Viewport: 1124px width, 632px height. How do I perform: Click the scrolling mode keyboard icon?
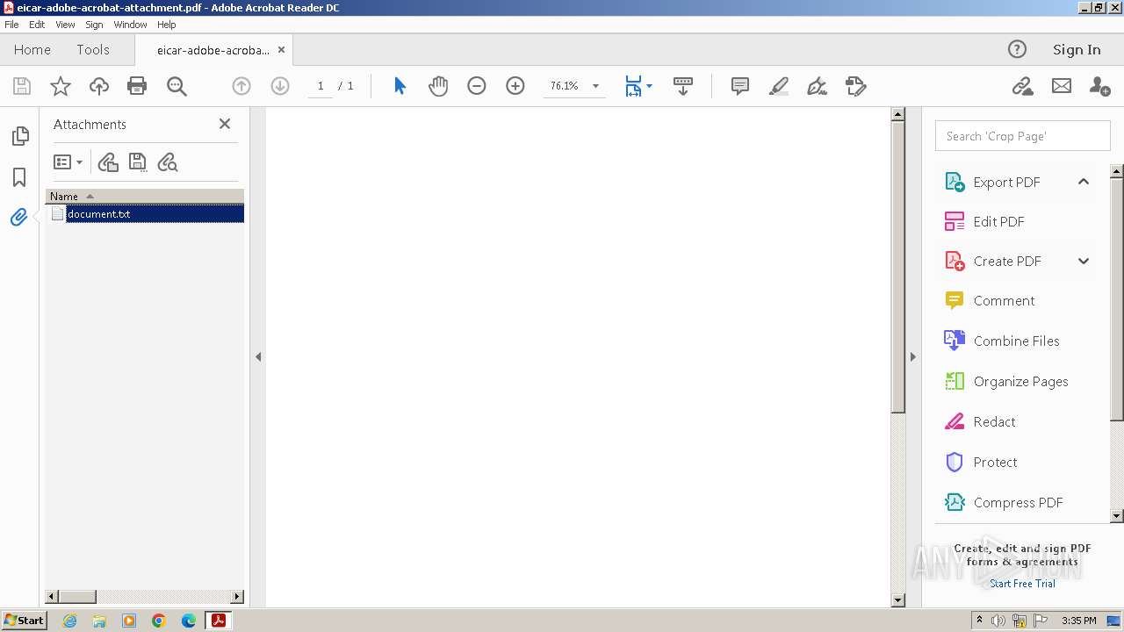pyautogui.click(x=683, y=86)
